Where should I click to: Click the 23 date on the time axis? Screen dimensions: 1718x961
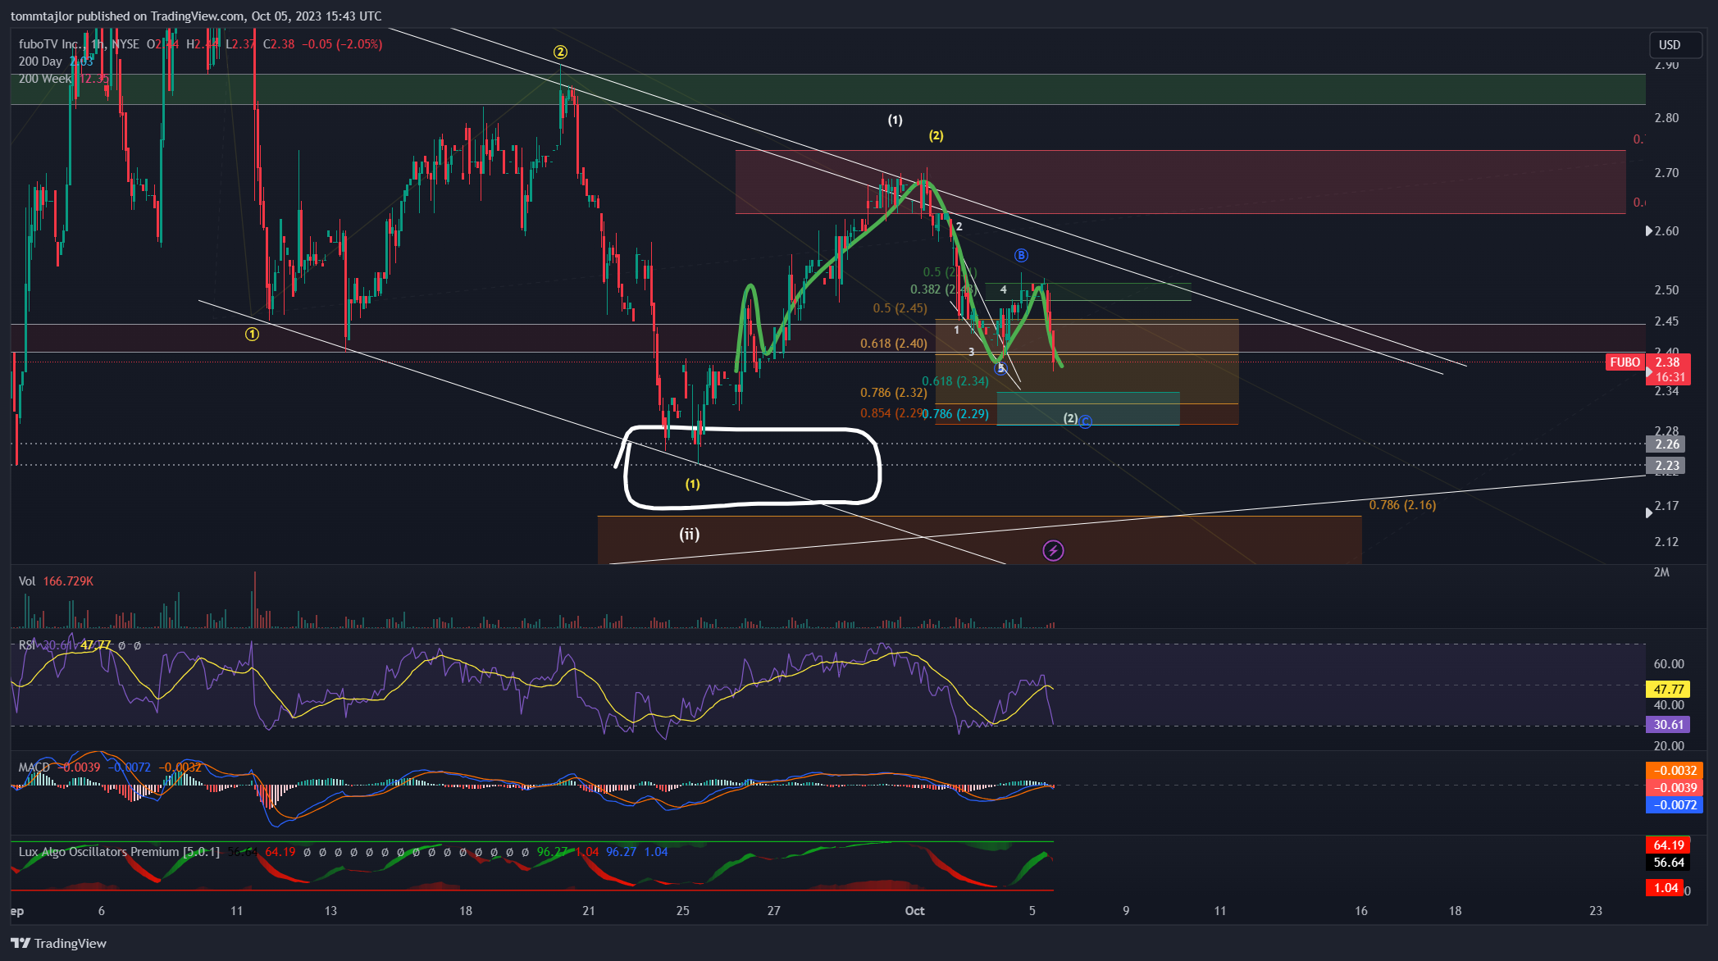point(1596,911)
